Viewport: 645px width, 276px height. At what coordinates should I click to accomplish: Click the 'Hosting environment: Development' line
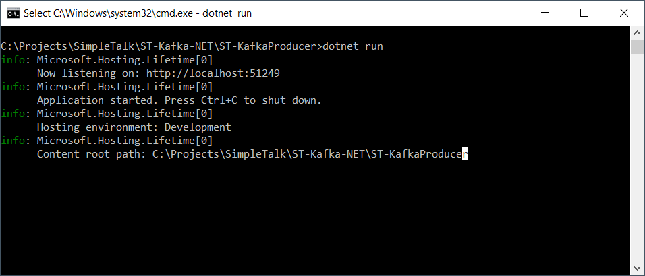(134, 127)
